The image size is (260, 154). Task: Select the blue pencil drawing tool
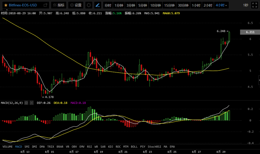pos(98,5)
